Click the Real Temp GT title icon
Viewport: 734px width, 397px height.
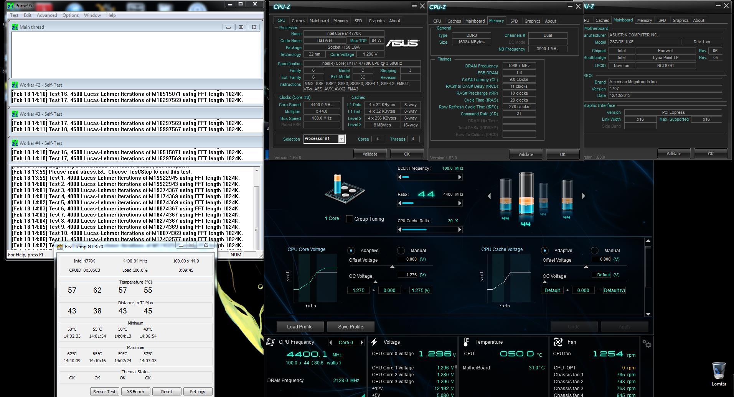tap(60, 246)
